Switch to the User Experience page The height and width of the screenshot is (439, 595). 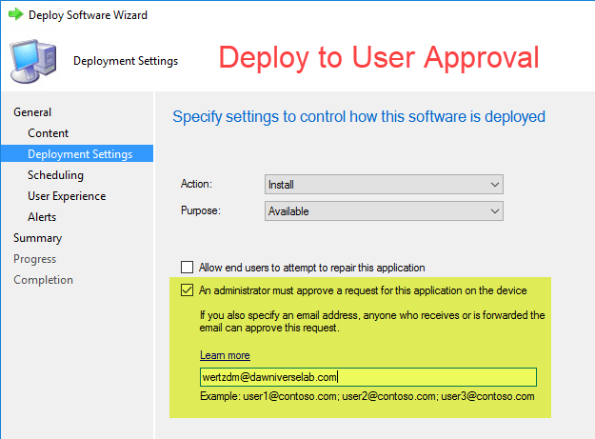click(x=67, y=196)
